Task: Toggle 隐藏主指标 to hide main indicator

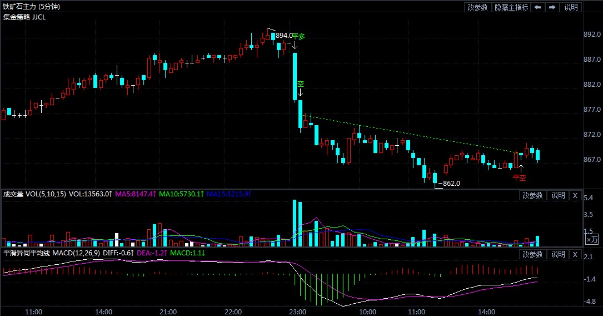Action: pos(511,7)
